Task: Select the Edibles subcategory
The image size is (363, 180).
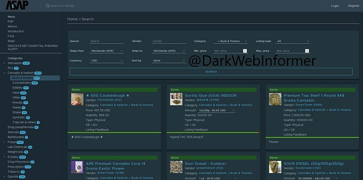Action: [17, 88]
